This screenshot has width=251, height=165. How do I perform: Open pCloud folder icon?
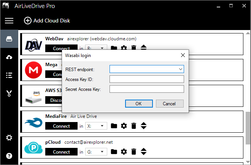[x=114, y=152]
